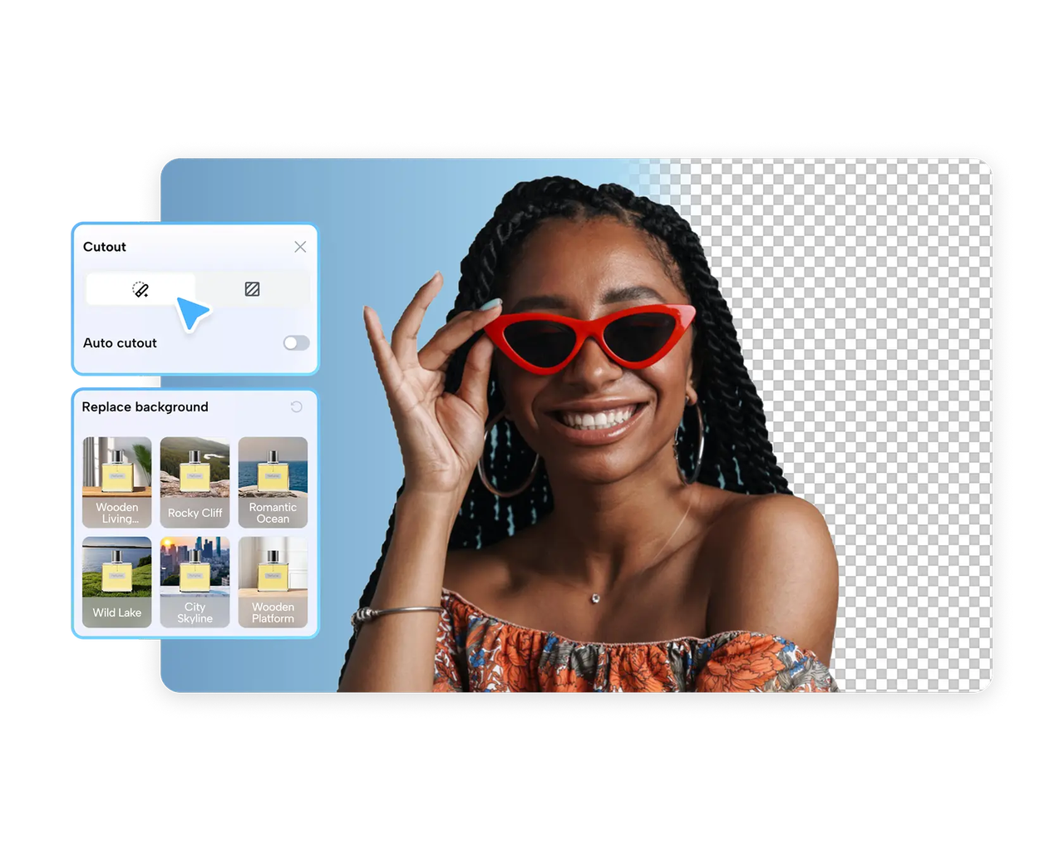Click the Replace background heading
The height and width of the screenshot is (851, 1064).
pos(145,407)
